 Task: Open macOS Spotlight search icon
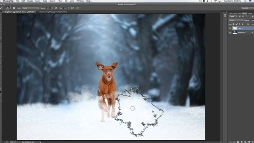pyautogui.click(x=246, y=1)
